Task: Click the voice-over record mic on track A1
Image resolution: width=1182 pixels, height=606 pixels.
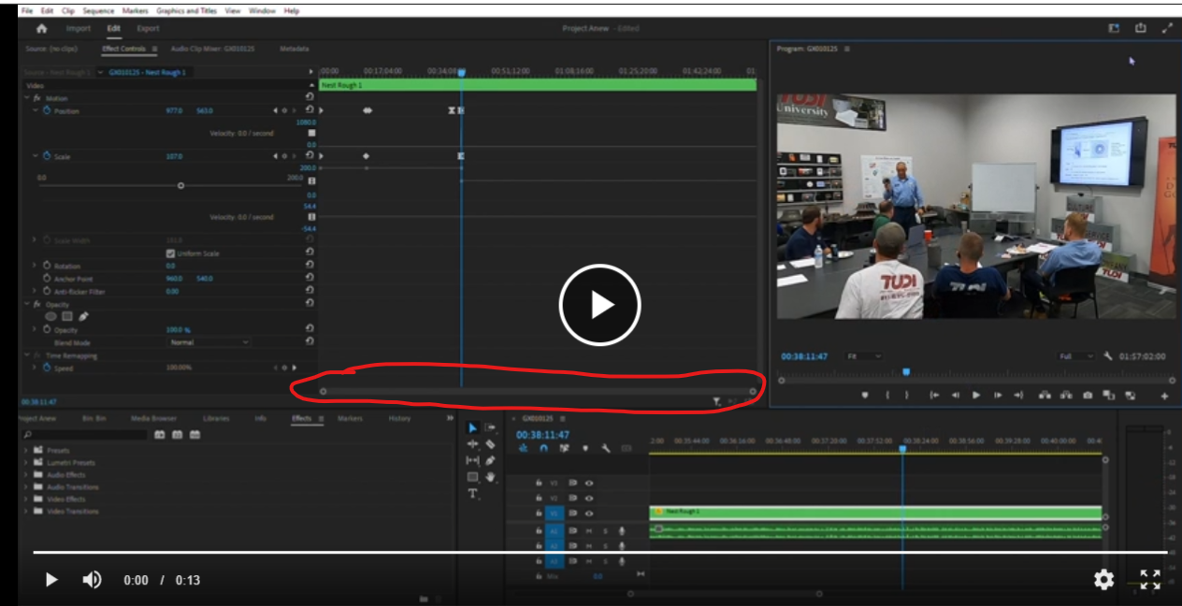Action: pyautogui.click(x=622, y=531)
